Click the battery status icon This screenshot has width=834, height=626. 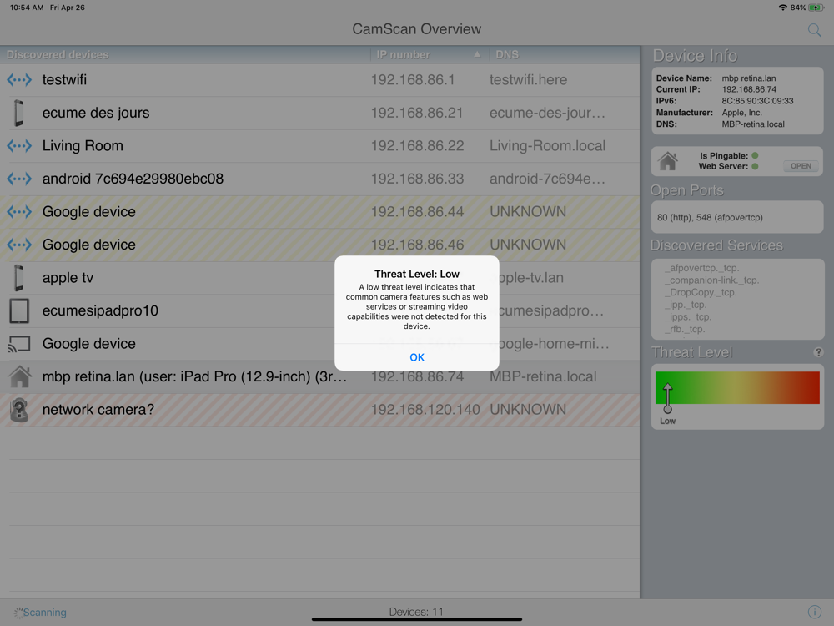click(x=816, y=8)
